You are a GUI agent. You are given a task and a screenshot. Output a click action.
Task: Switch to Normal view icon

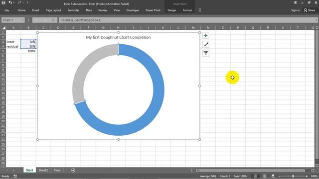tap(255, 176)
